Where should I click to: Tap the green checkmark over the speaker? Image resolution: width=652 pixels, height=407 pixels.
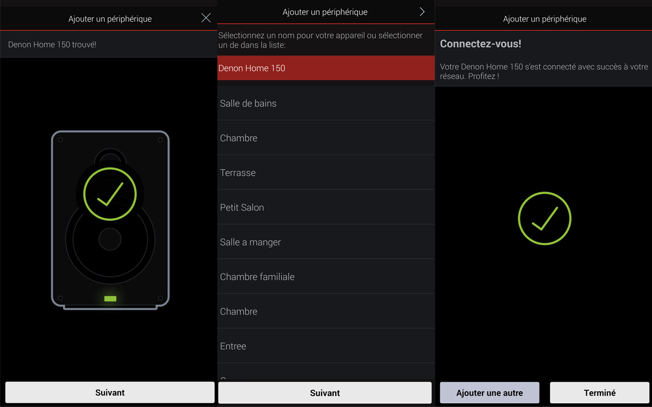click(110, 194)
